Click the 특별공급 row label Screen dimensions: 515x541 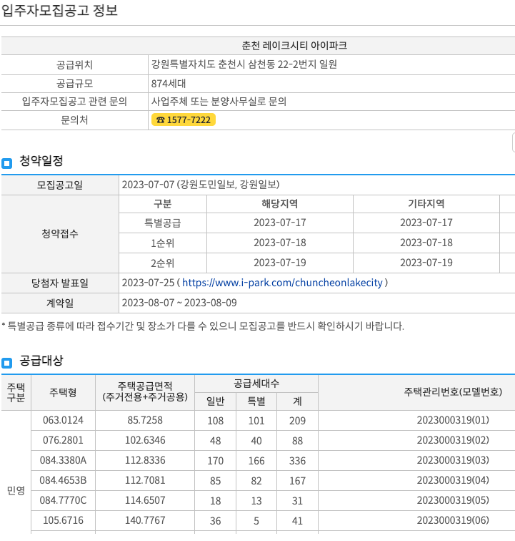pos(163,223)
